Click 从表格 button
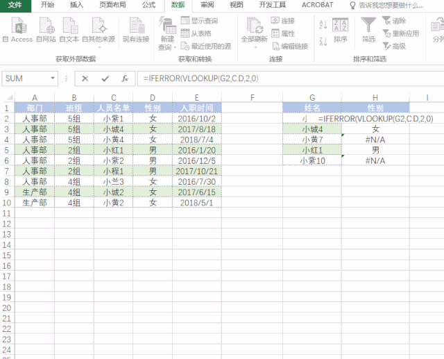The height and width of the screenshot is (359, 444). tap(196, 33)
